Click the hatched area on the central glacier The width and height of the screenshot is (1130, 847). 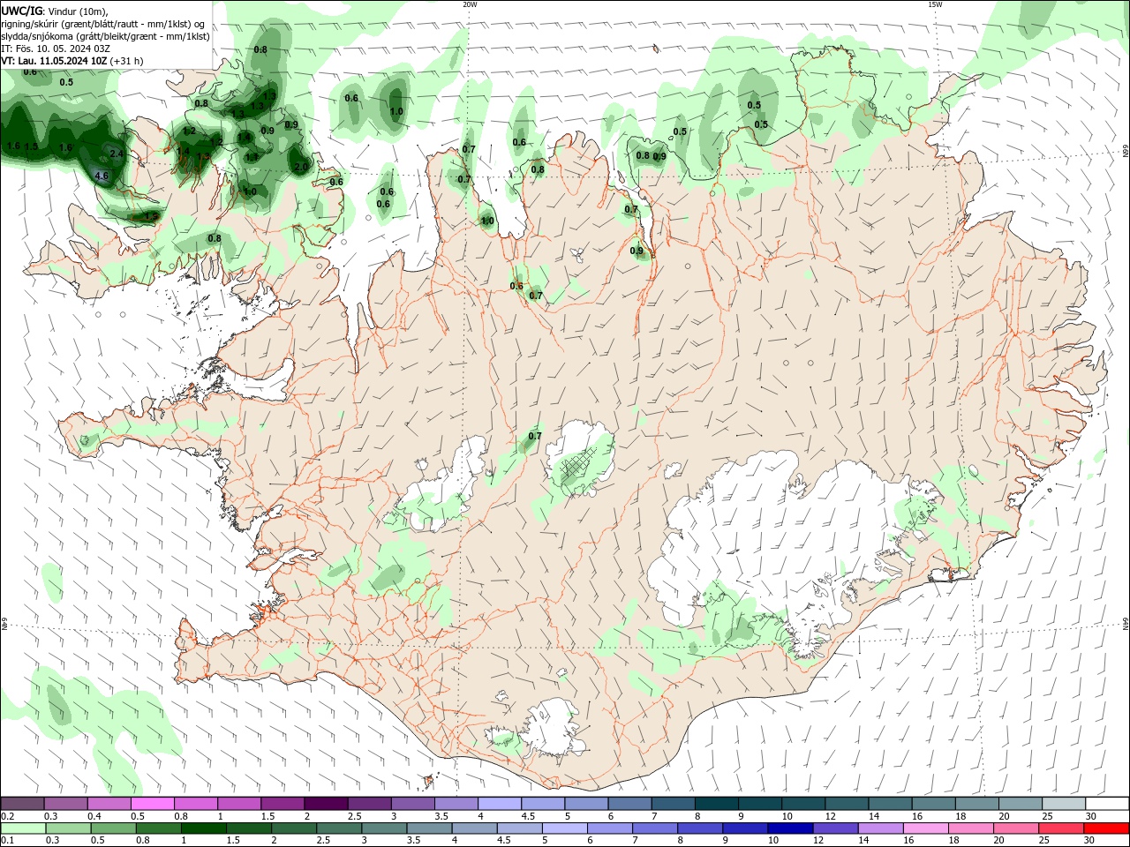point(579,463)
